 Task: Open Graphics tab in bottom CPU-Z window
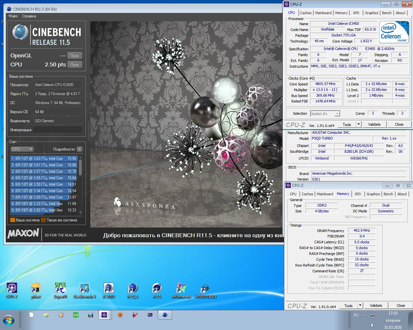tap(373, 194)
